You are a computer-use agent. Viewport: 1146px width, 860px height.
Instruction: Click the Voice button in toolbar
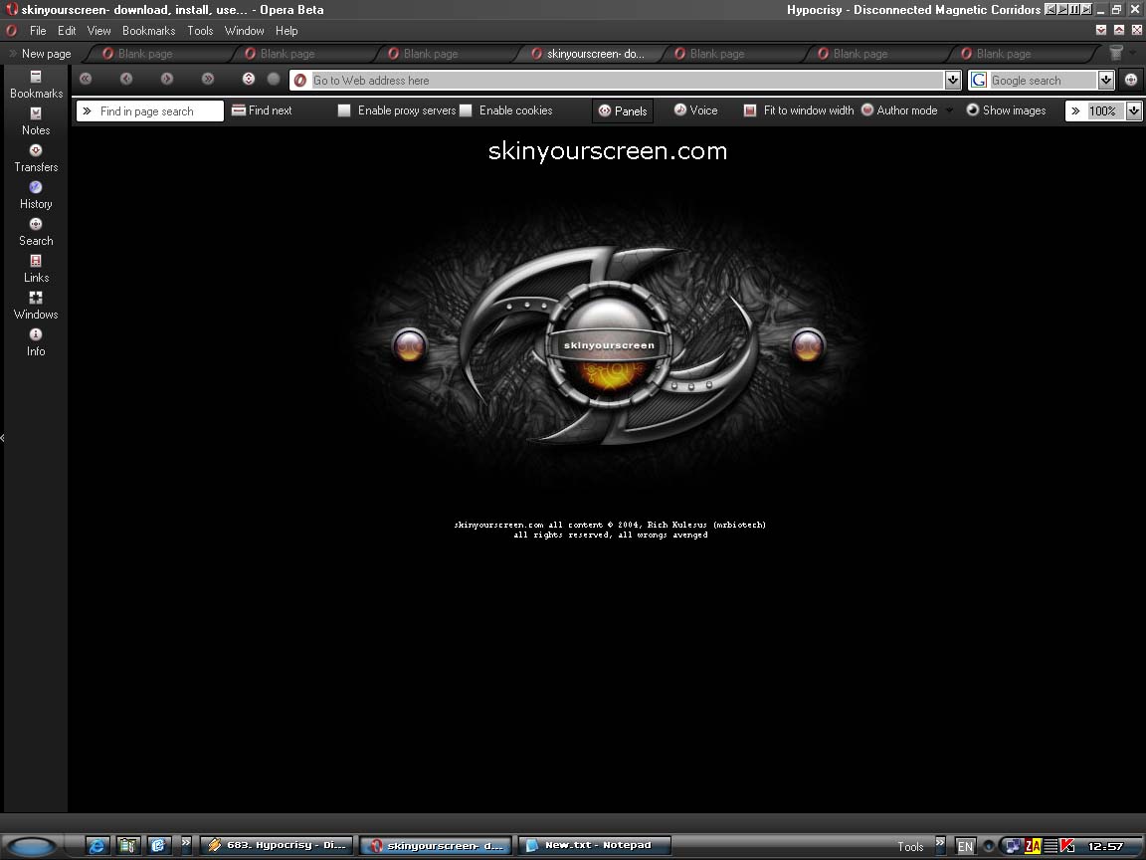[695, 110]
